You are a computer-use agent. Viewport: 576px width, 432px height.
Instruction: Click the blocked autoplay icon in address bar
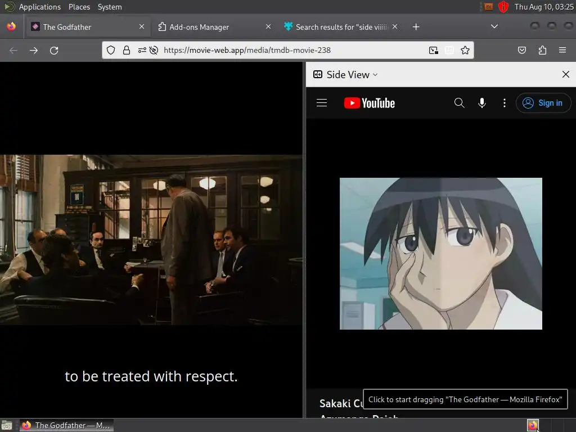point(154,50)
